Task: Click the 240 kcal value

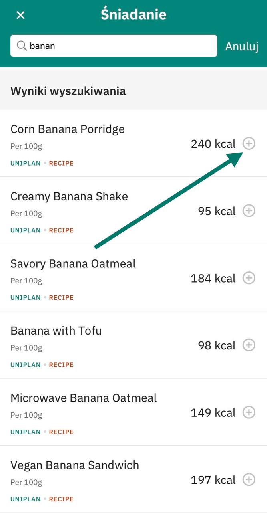Action: click(213, 144)
